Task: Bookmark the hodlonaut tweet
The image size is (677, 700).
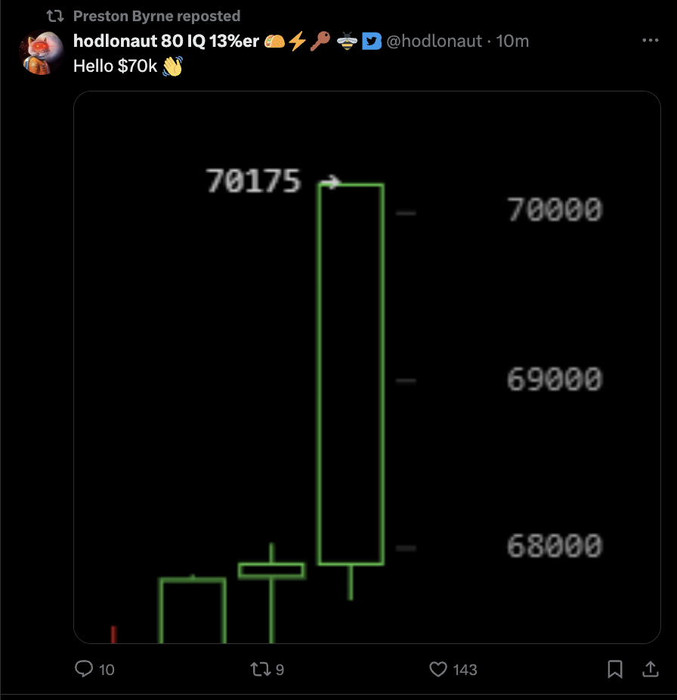Action: [x=615, y=669]
